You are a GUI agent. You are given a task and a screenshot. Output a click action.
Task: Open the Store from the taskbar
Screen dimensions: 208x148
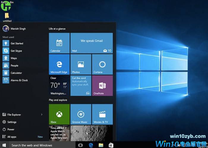click(x=111, y=145)
